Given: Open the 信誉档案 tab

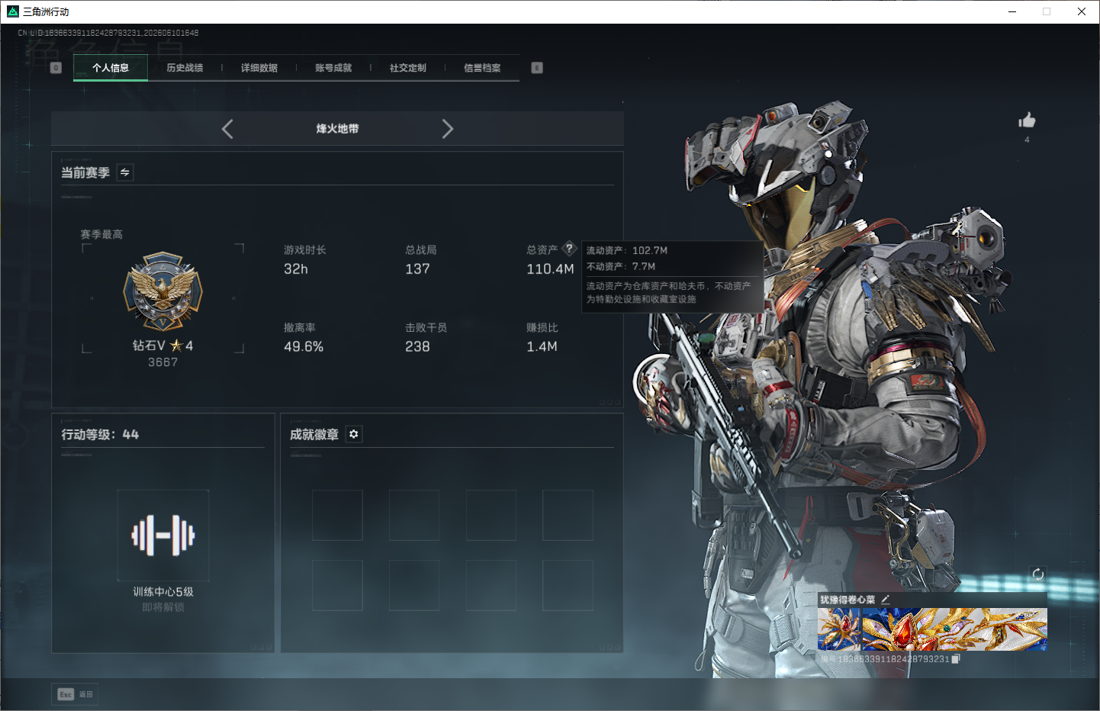Looking at the screenshot, I should click(x=482, y=68).
